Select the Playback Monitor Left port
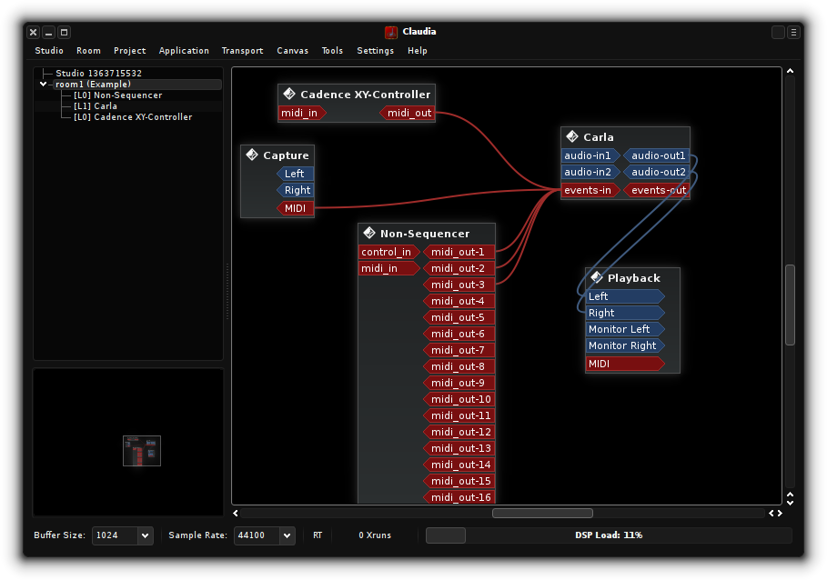Screen dimensions: 827x580 pyautogui.click(x=625, y=329)
